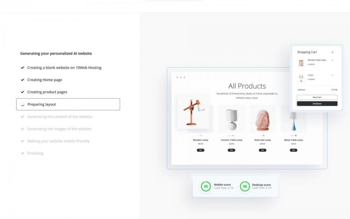Click Generating the content of the website
The image size is (350, 219).
(x=59, y=117)
